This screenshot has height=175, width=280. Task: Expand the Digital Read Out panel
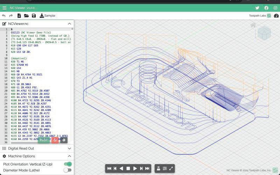pos(69,148)
